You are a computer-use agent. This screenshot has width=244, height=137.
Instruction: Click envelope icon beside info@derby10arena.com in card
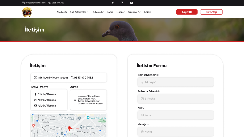[35, 77]
